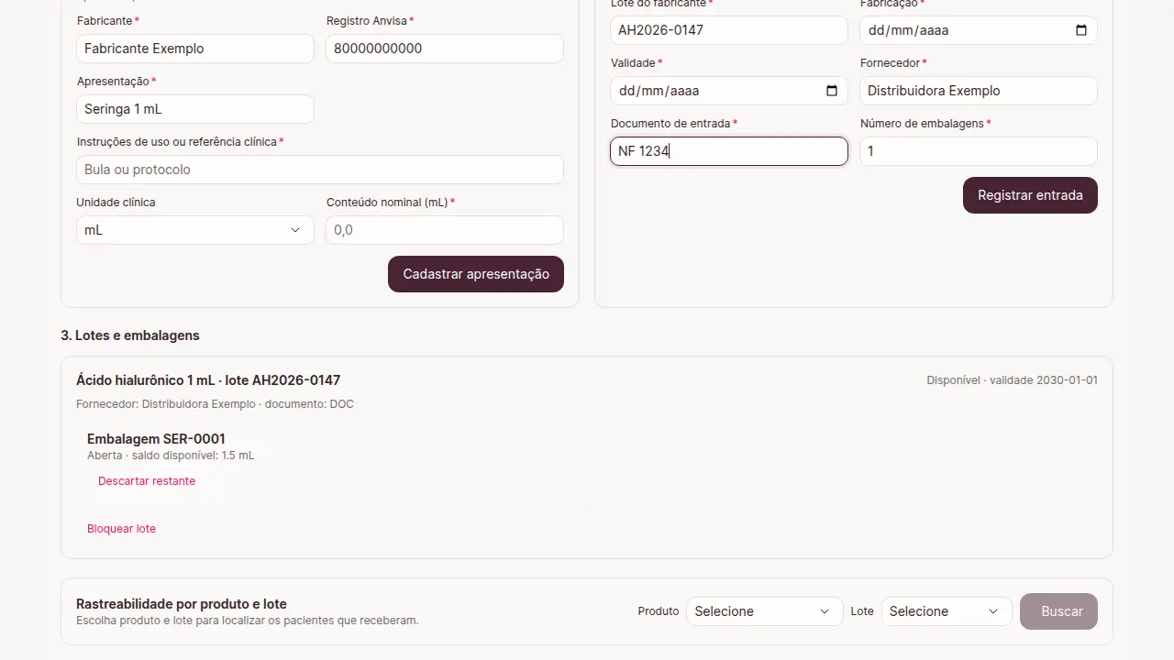Click the Cadastrar apresentação button

(x=476, y=274)
